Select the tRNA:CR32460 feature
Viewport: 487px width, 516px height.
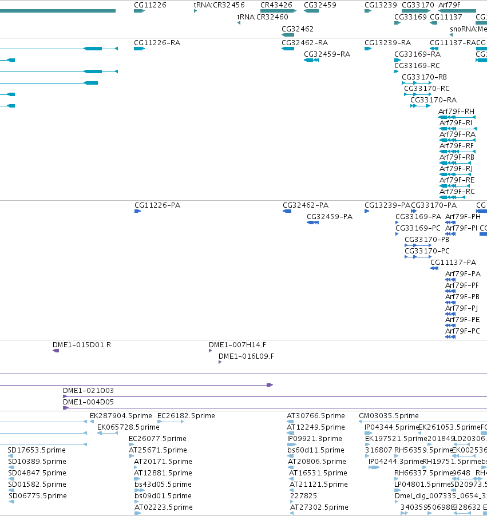tap(239, 23)
